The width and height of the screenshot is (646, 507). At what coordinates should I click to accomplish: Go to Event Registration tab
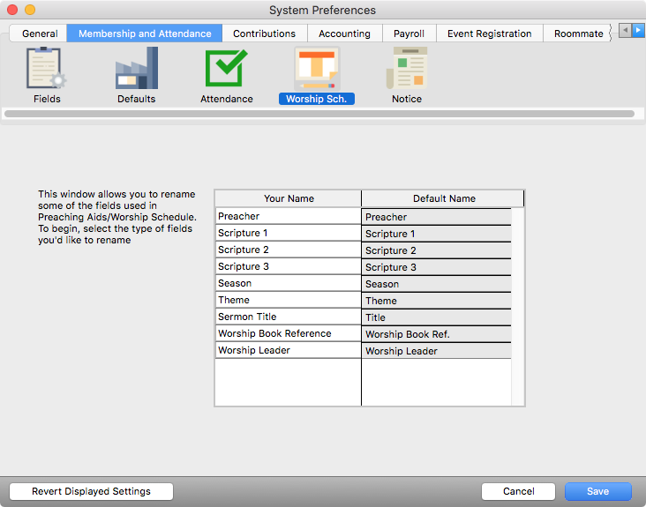(489, 34)
